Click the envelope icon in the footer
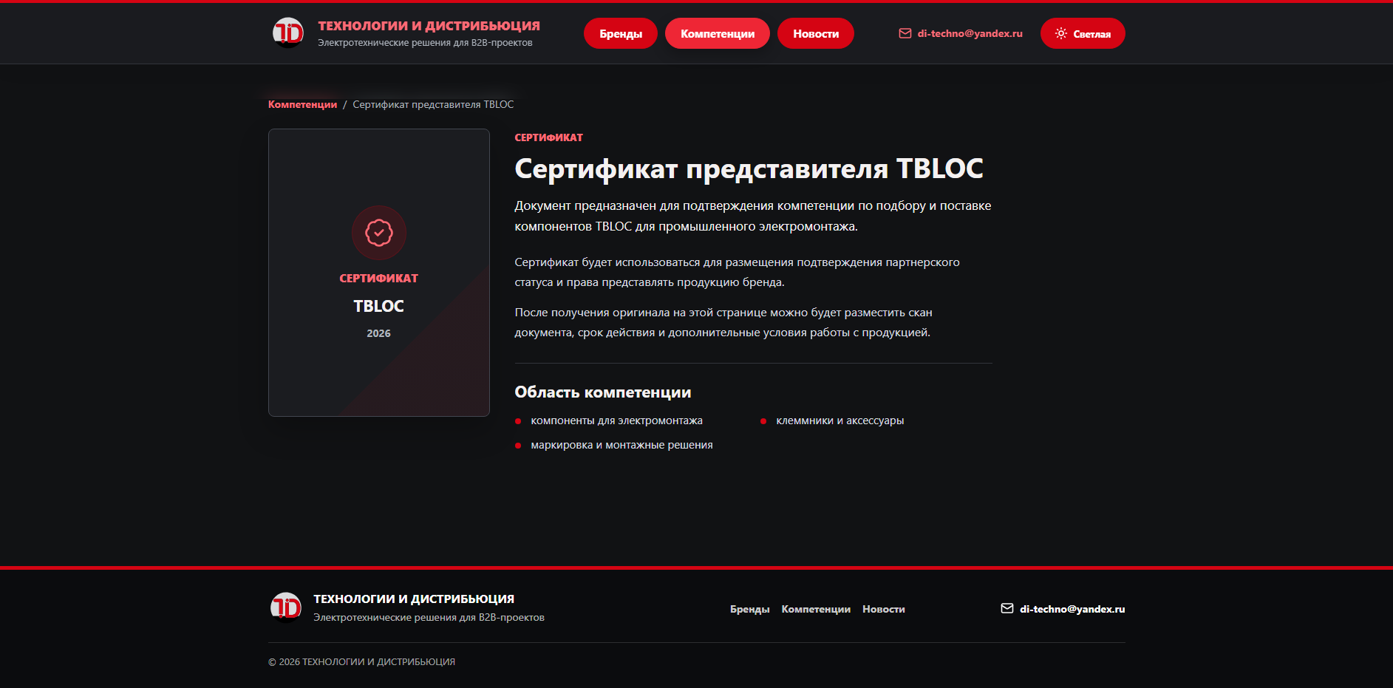 coord(1007,608)
